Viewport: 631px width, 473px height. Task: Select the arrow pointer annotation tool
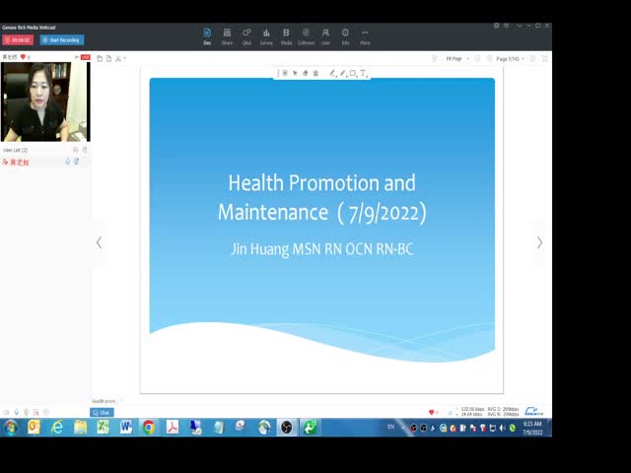[295, 73]
